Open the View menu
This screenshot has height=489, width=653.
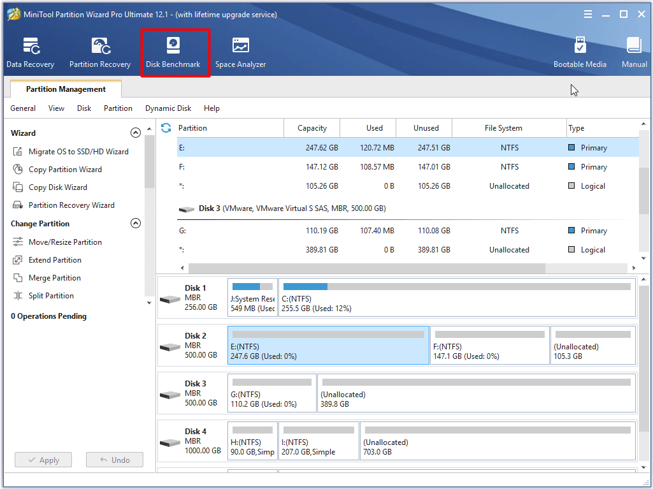(56, 108)
